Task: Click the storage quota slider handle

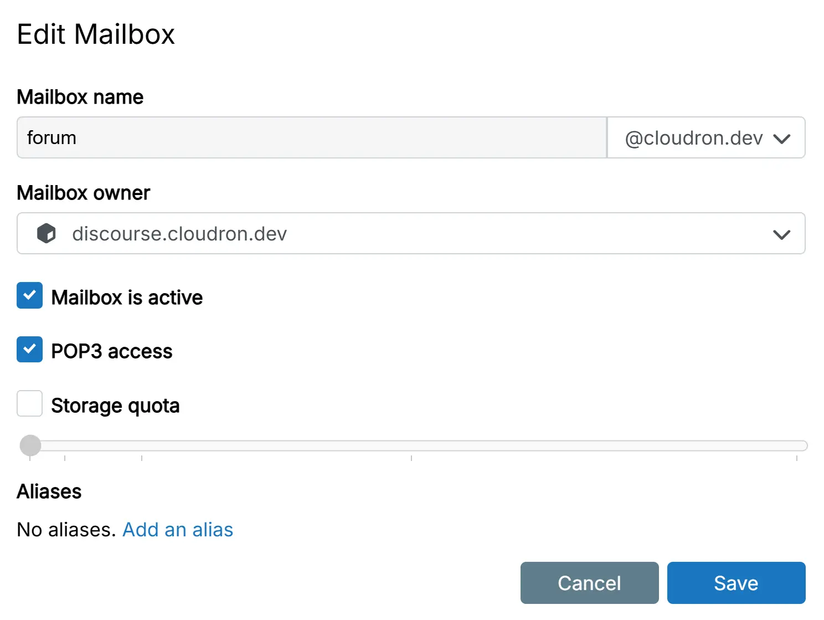Action: point(30,445)
